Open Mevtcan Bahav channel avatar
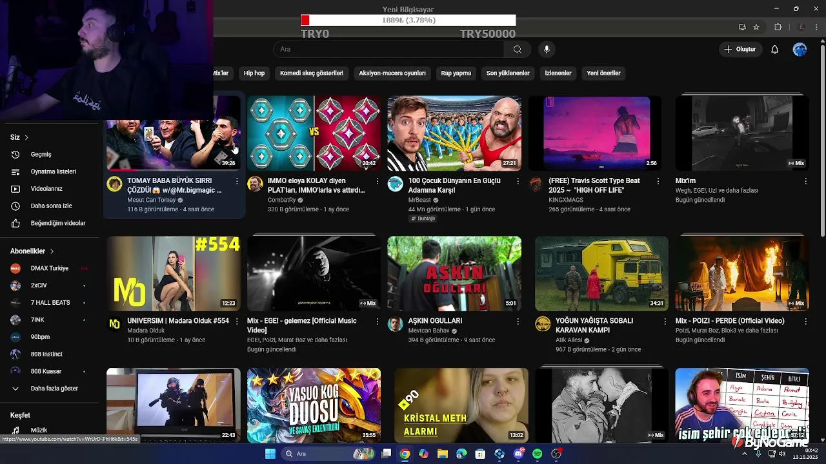This screenshot has width=826, height=464. 395,324
